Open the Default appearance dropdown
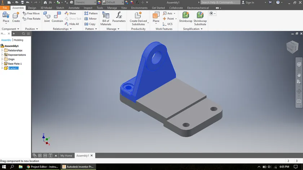Image resolution: width=303 pixels, height=170 pixels. click(x=113, y=2)
